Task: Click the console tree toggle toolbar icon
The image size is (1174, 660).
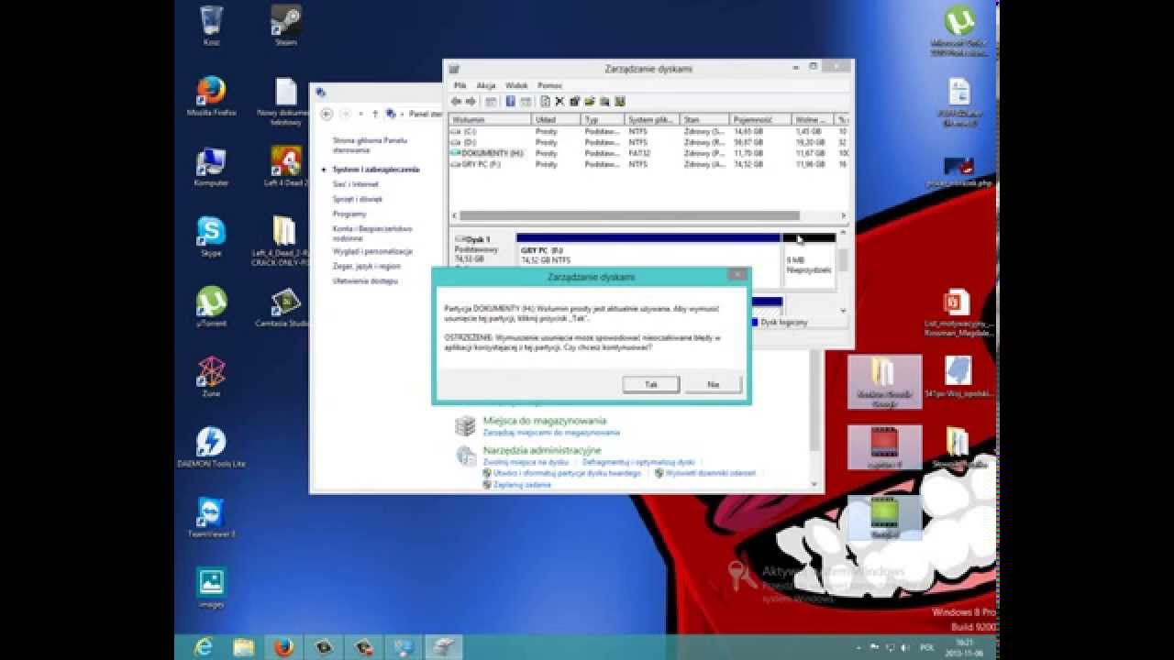Action: pos(491,101)
